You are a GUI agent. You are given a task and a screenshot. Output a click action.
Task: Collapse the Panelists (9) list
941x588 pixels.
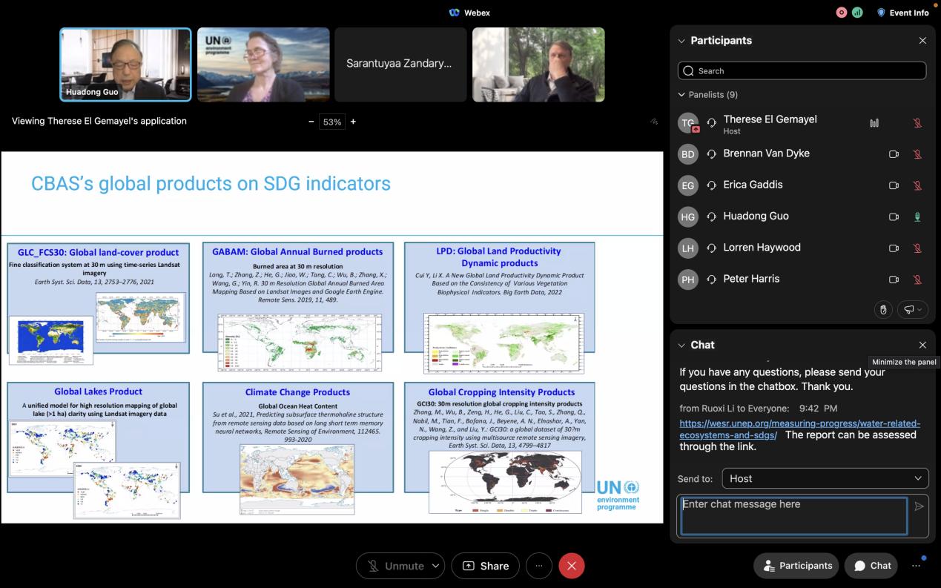tap(681, 95)
